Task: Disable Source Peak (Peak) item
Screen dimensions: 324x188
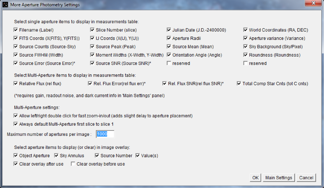Action: (x=92, y=47)
